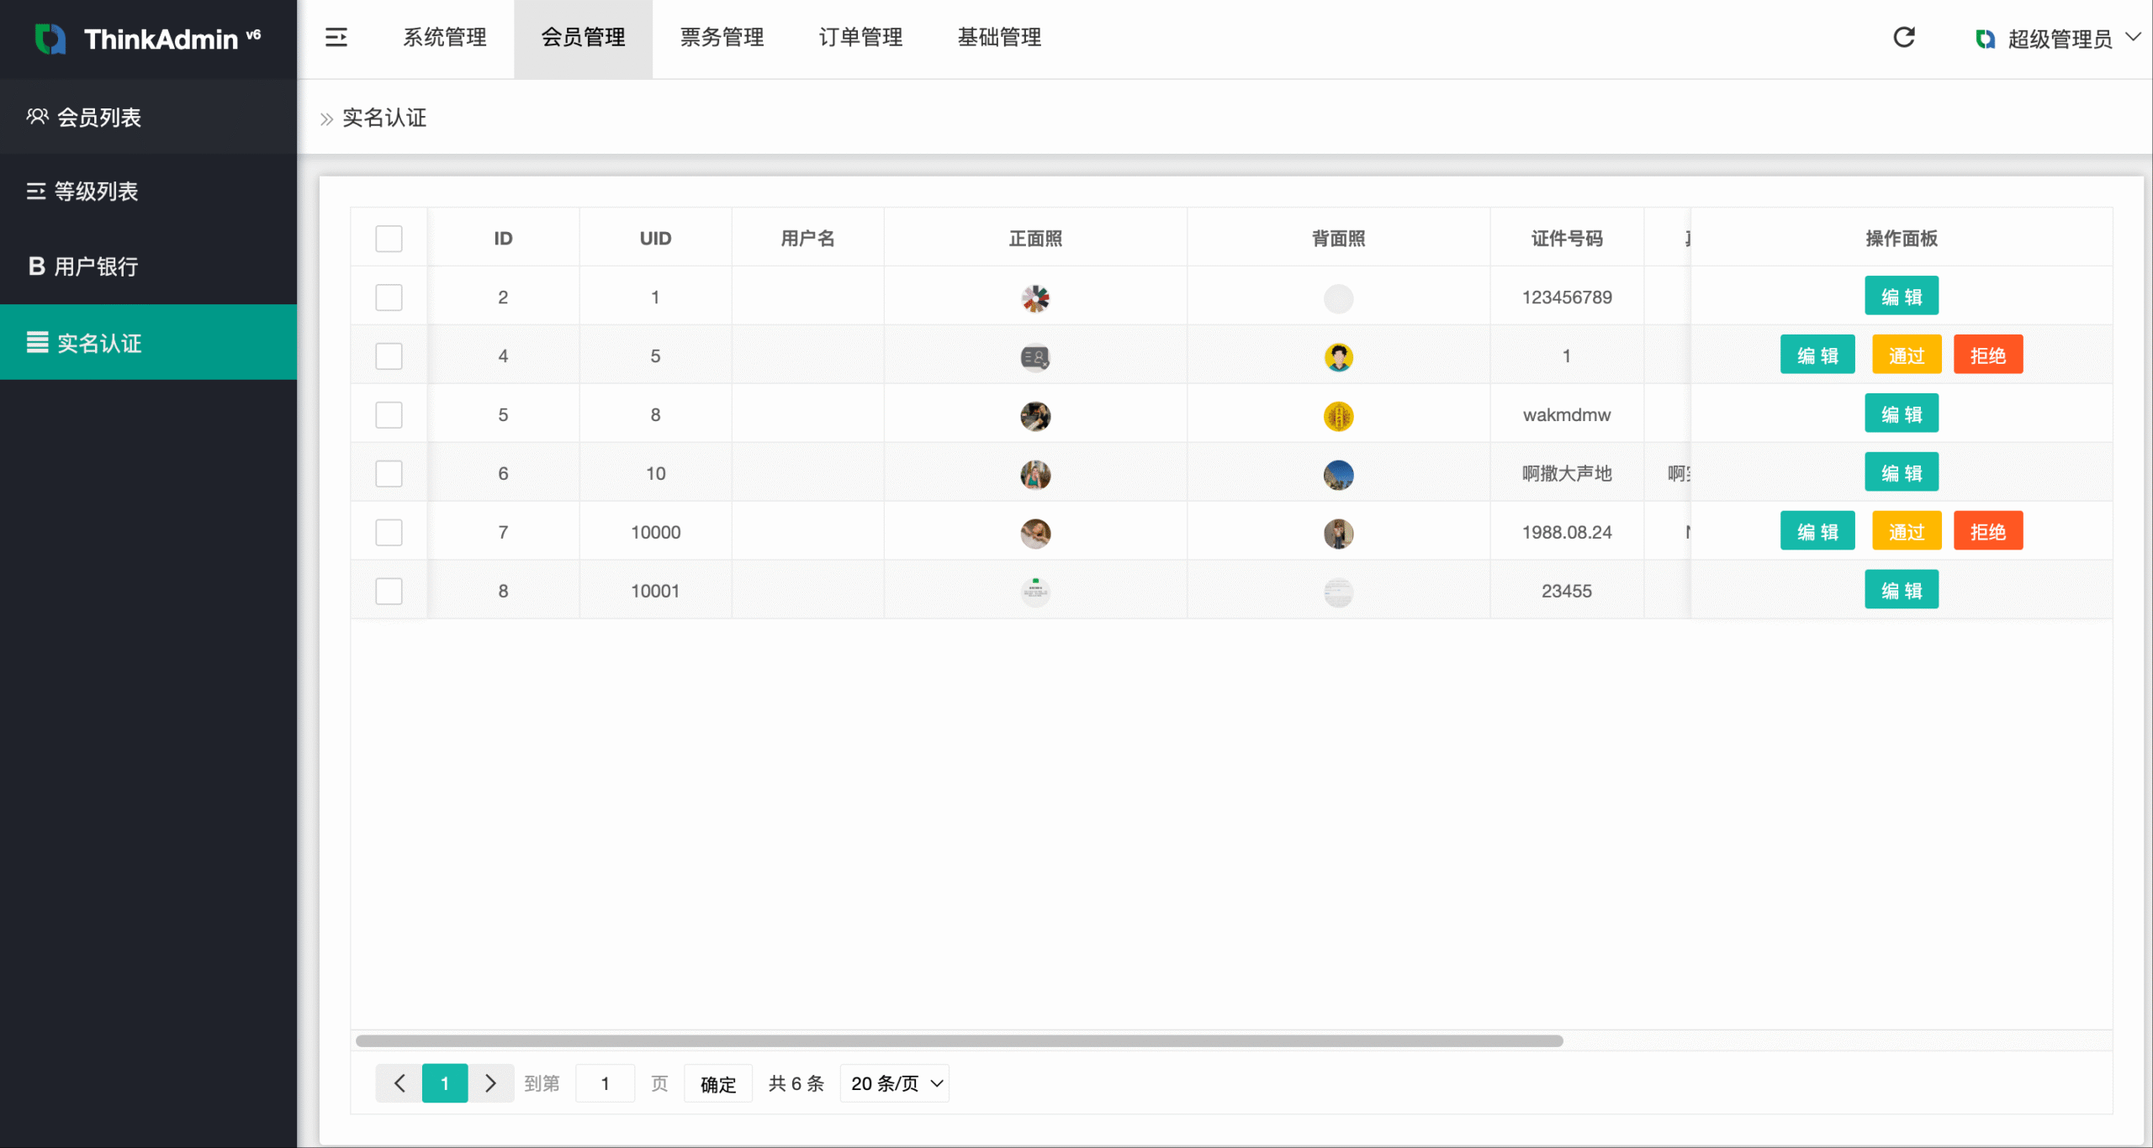Check the row with ID 2

click(x=389, y=298)
